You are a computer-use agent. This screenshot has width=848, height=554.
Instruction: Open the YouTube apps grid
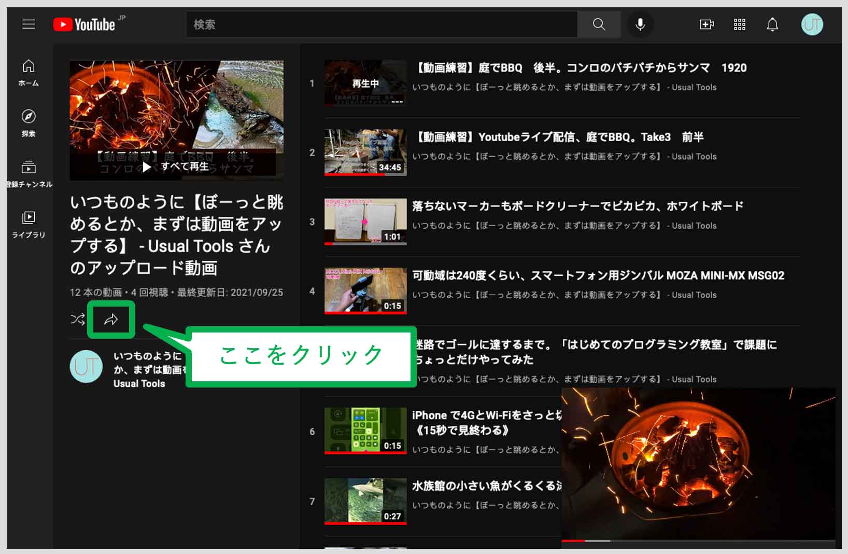740,24
